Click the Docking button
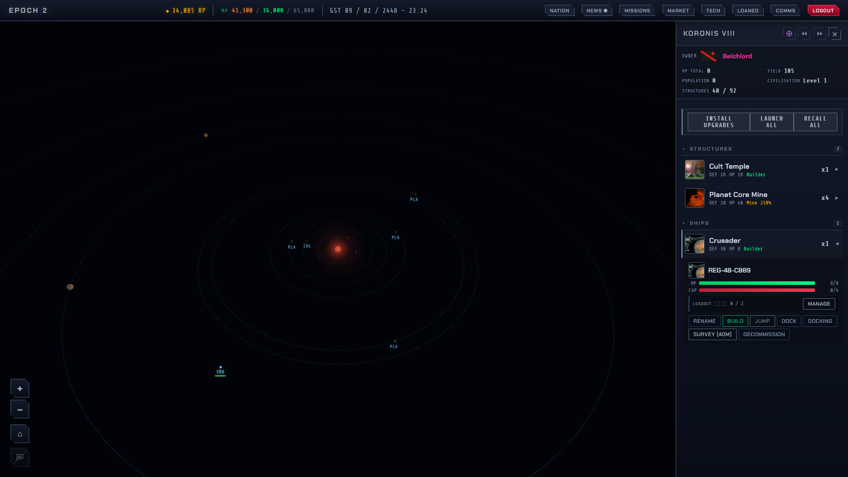 click(x=820, y=321)
